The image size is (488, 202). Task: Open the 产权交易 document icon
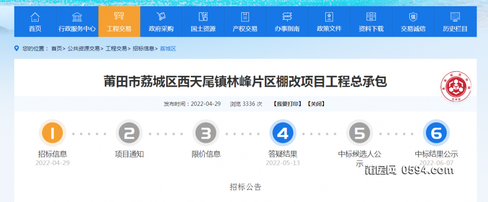click(245, 17)
